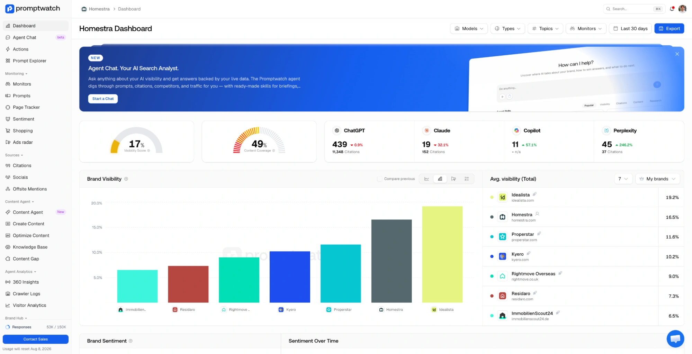Click the Copilot model icon

516,130
